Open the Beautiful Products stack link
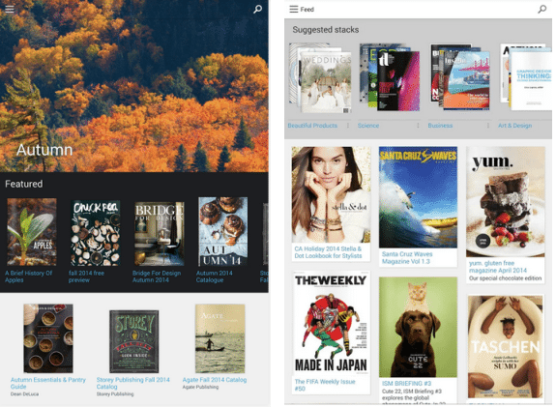556x407 pixels. pos(312,126)
